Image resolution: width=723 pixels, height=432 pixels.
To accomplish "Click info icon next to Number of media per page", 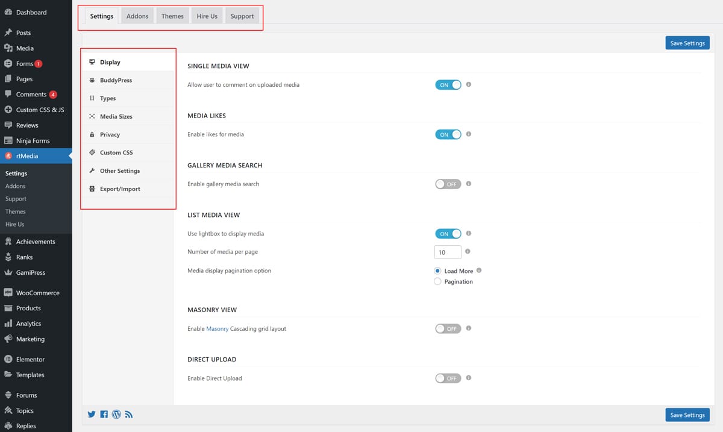I will [x=468, y=252].
